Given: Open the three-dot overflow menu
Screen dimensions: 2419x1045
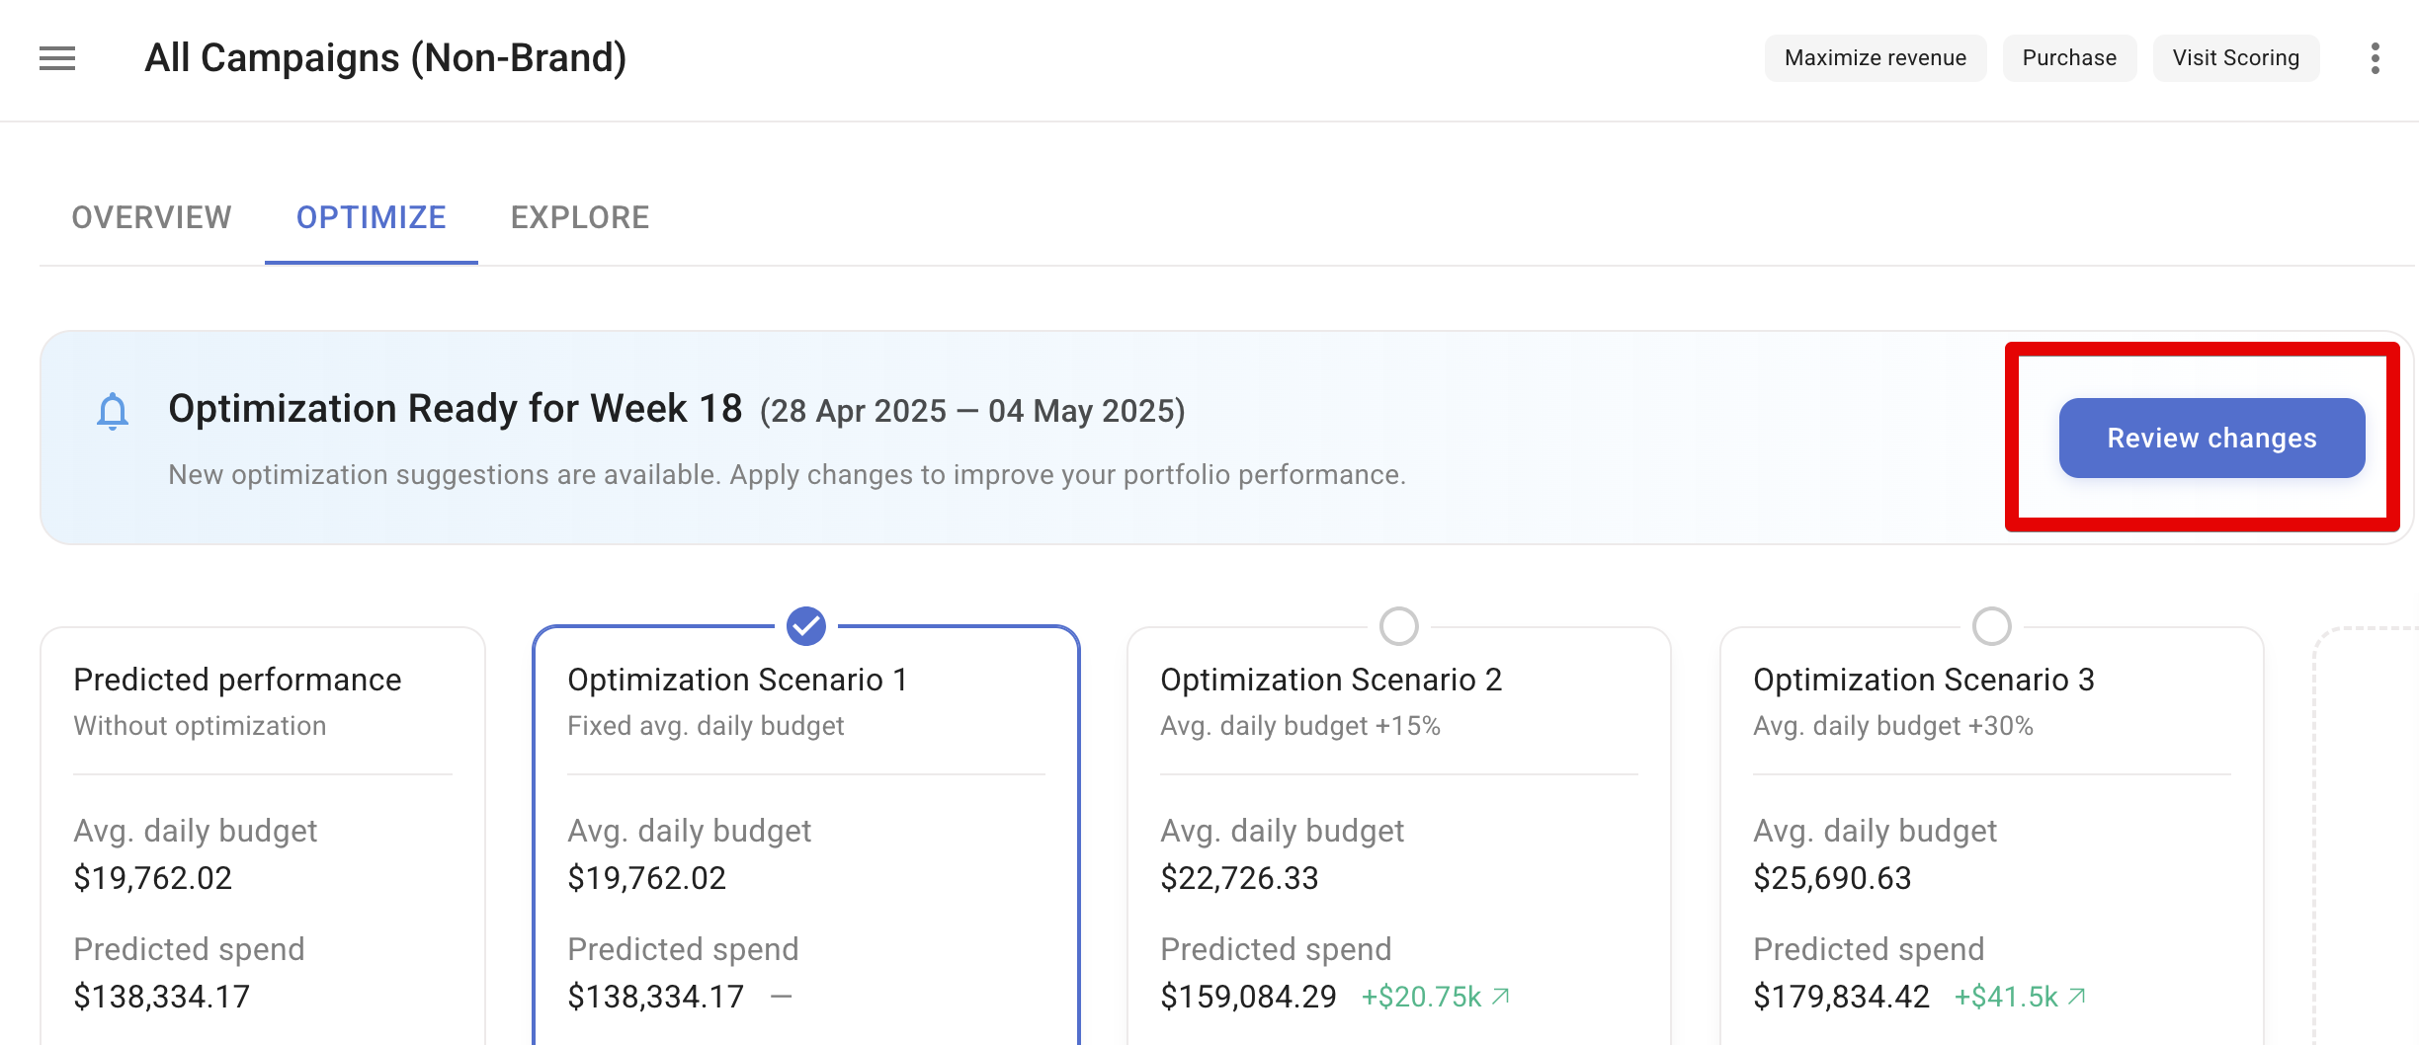Looking at the screenshot, I should pos(2377,59).
